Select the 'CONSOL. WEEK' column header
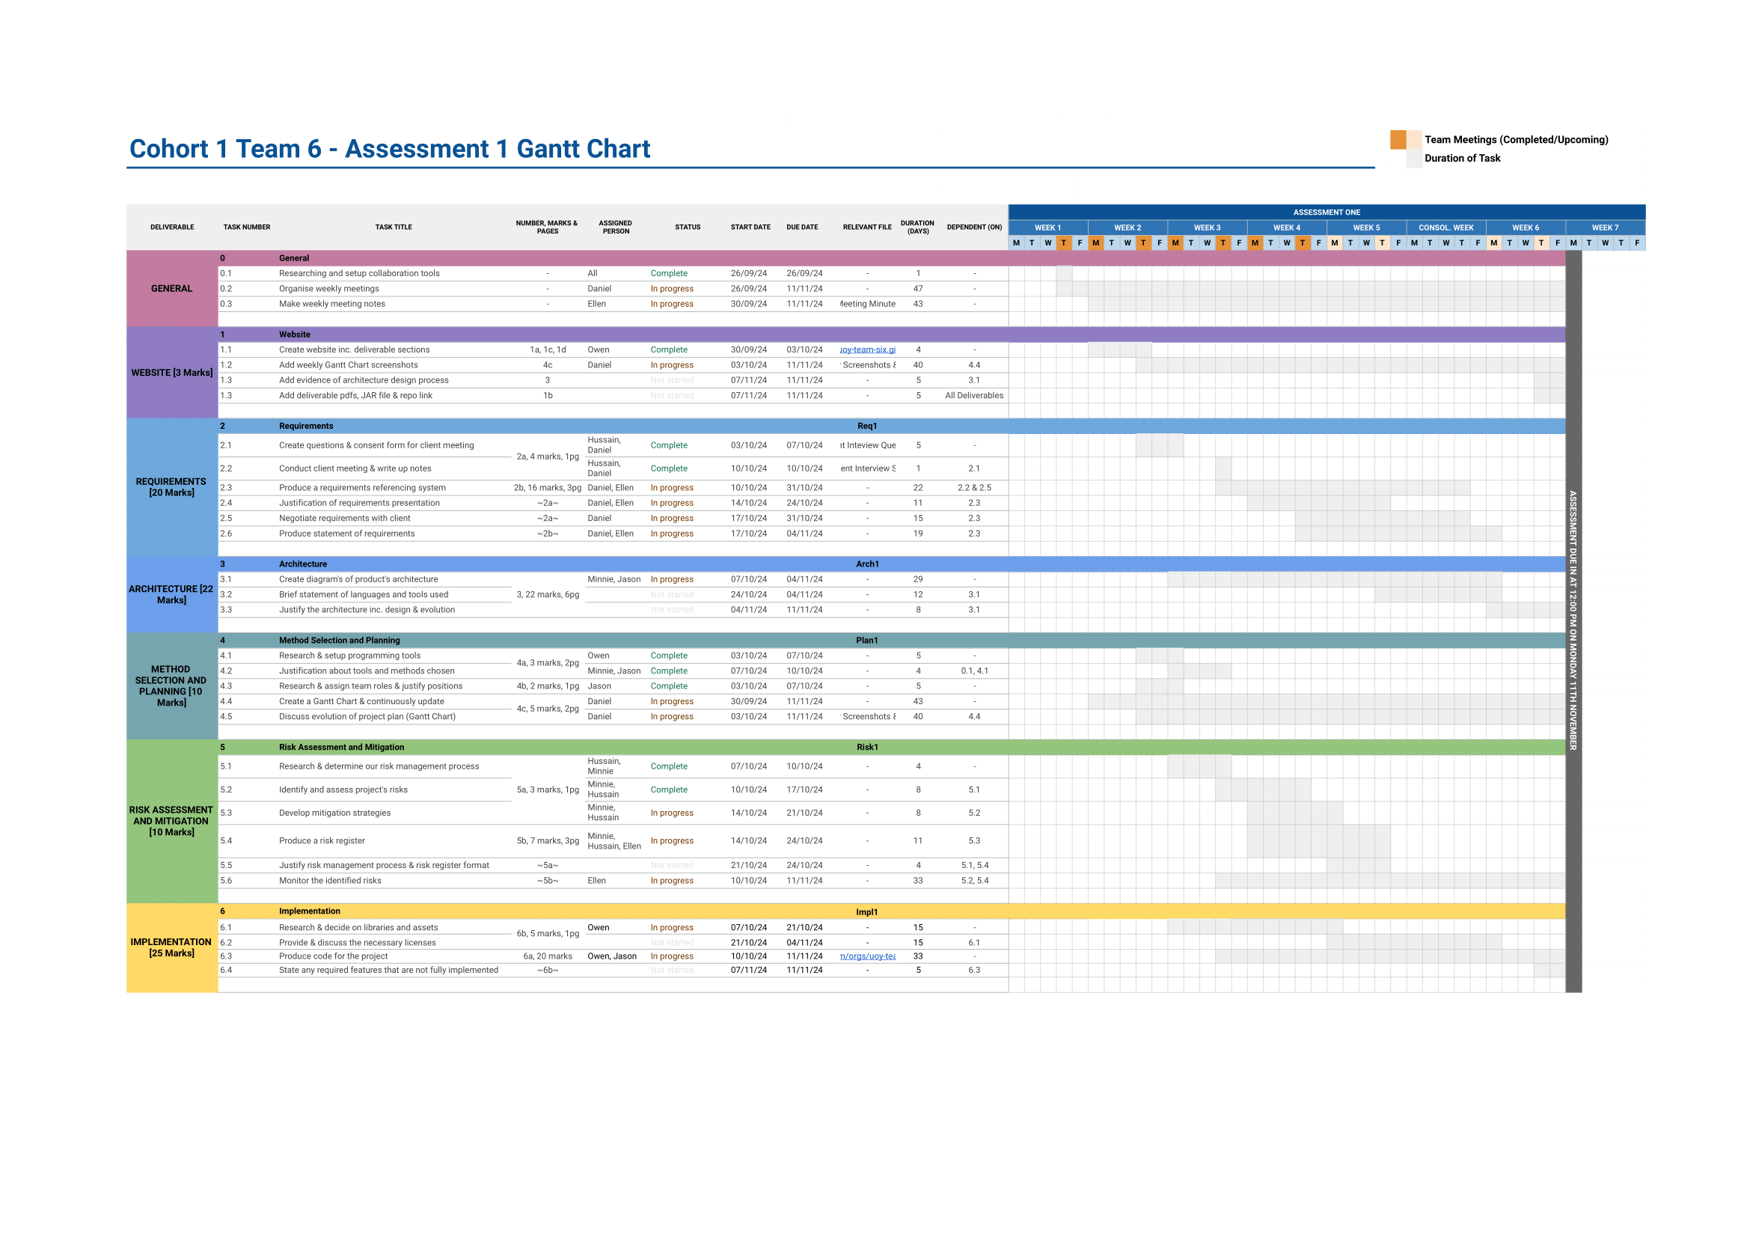The width and height of the screenshot is (1750, 1237). pos(1446,228)
